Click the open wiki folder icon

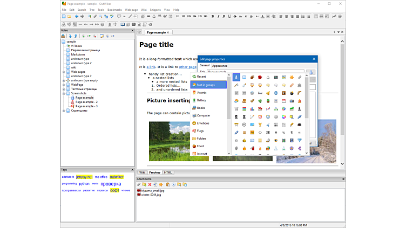pos(70,16)
